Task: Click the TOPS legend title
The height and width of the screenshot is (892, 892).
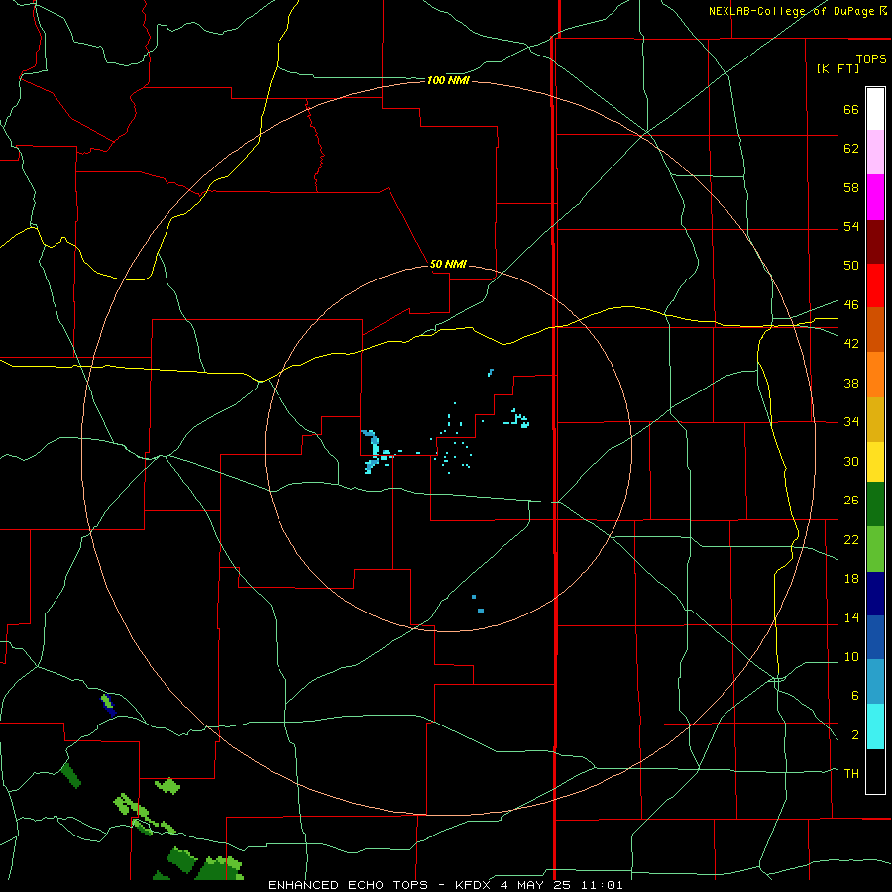Action: (x=871, y=58)
